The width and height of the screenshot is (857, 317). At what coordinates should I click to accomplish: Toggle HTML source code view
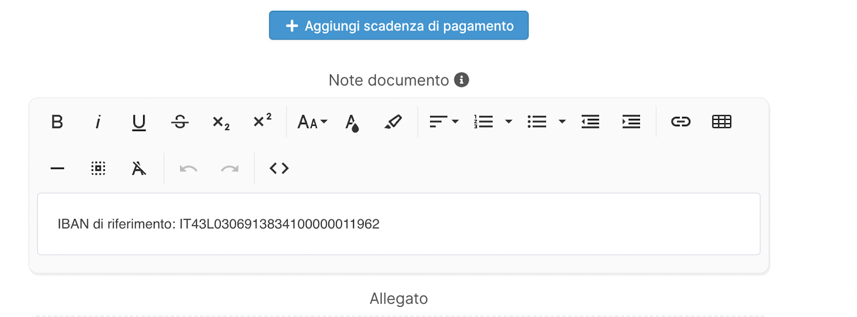(x=279, y=169)
